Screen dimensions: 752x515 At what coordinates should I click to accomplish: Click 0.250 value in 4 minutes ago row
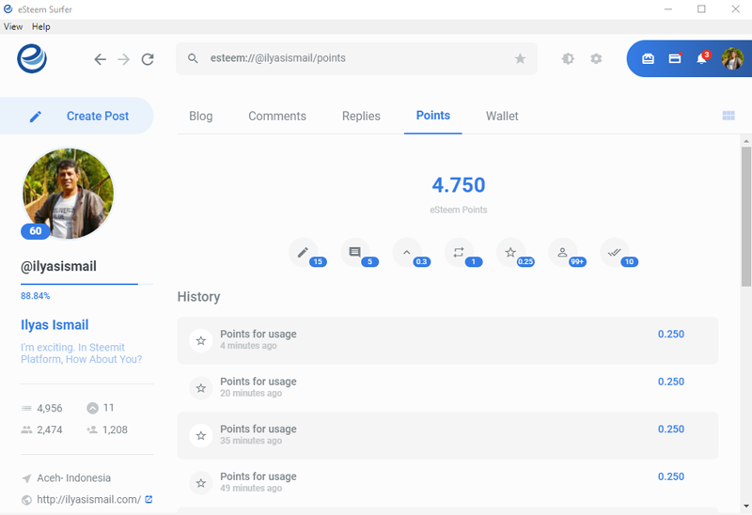[x=671, y=335]
